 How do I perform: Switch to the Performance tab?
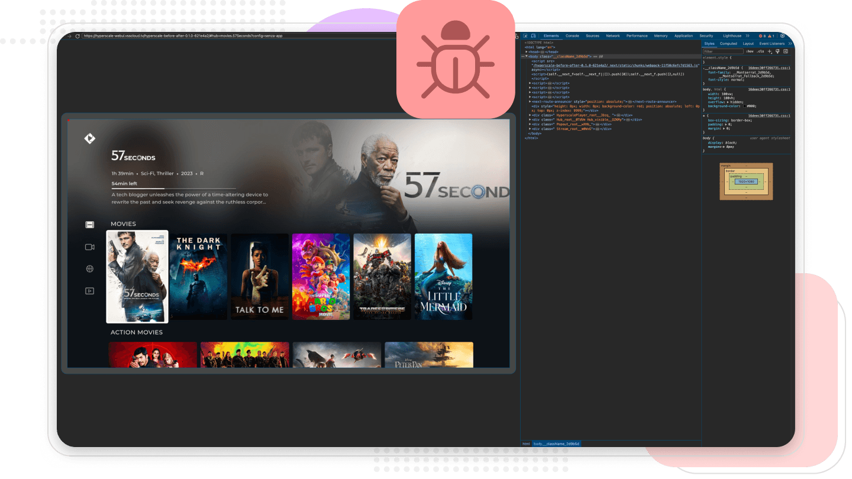(x=637, y=36)
